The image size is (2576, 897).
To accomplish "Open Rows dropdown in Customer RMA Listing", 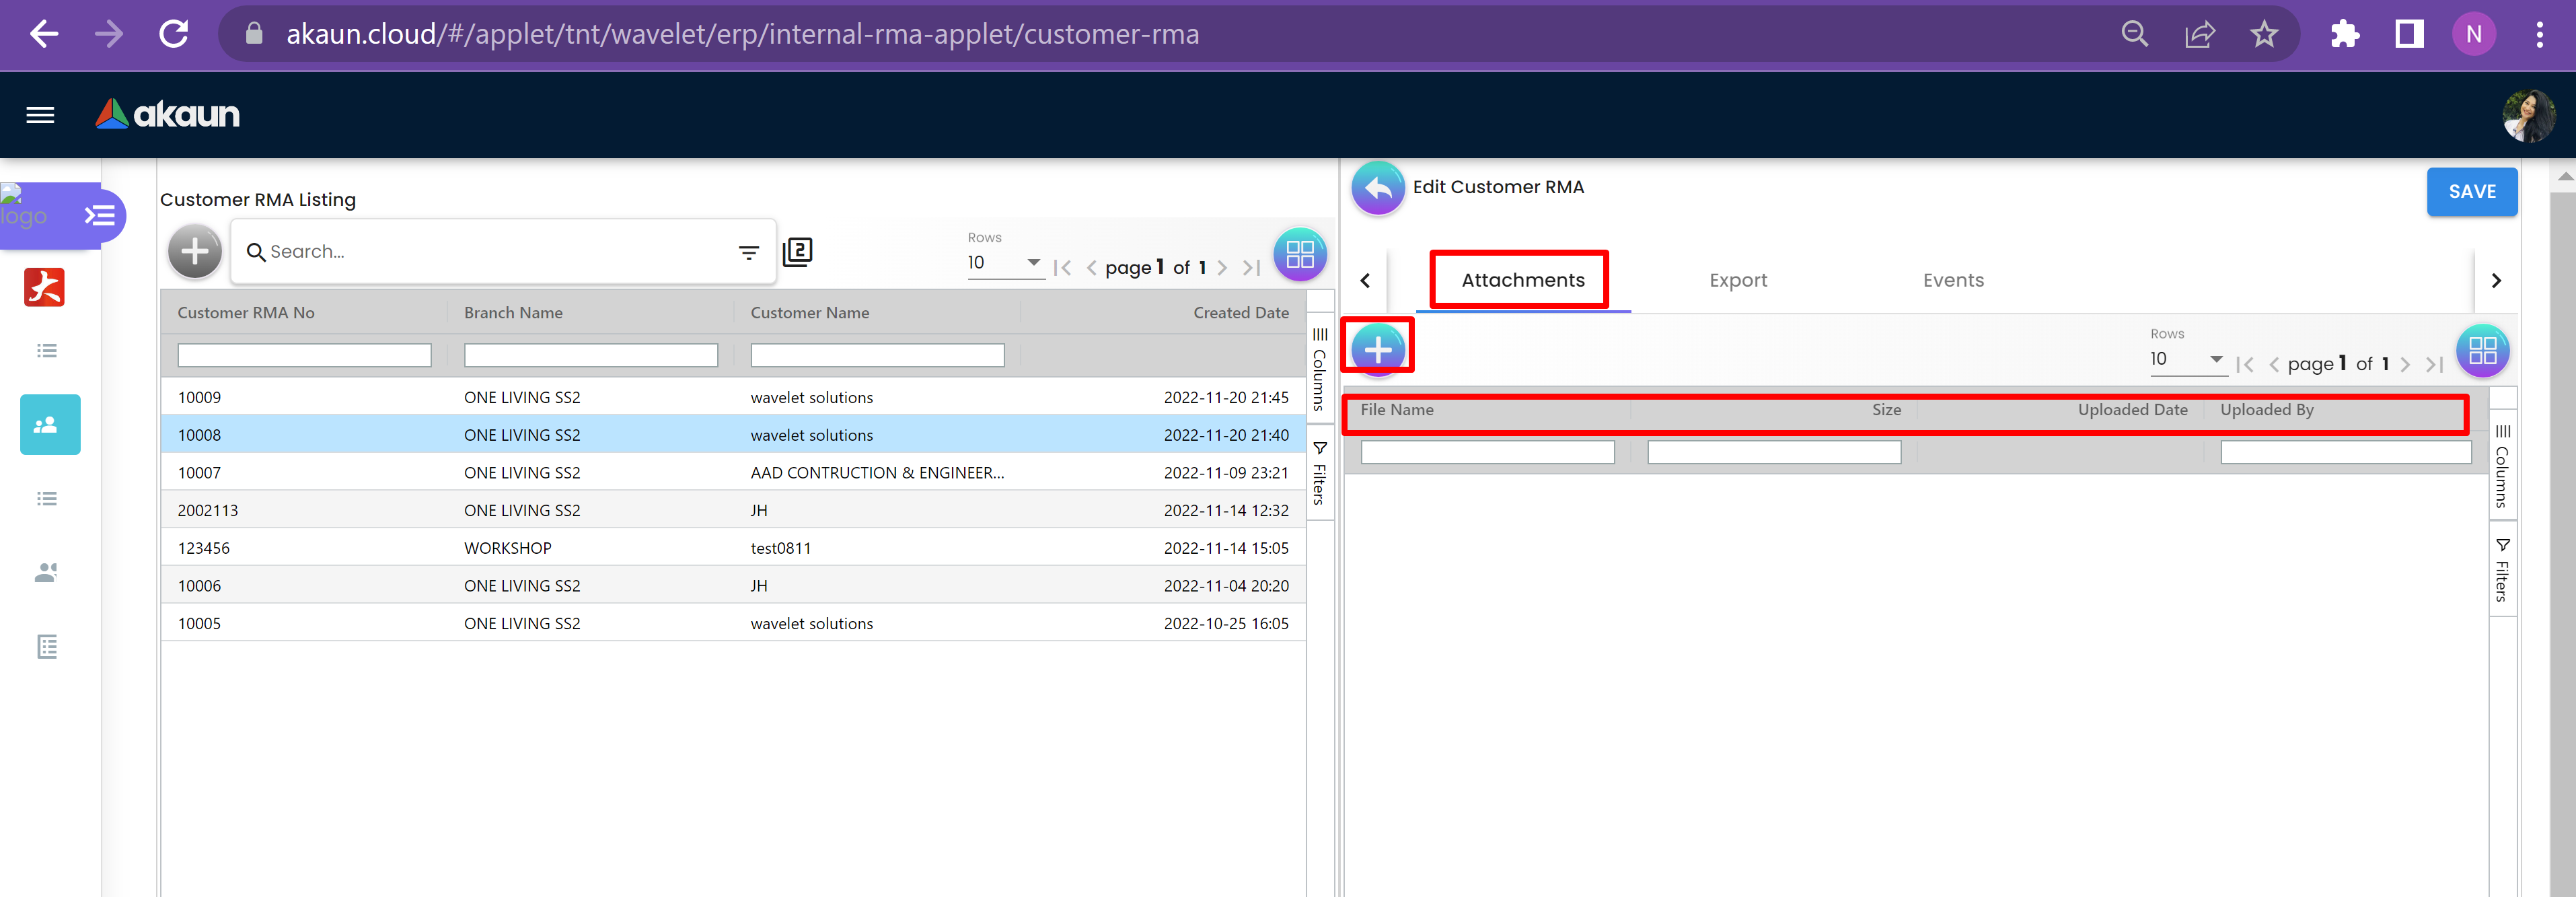I will point(1004,263).
